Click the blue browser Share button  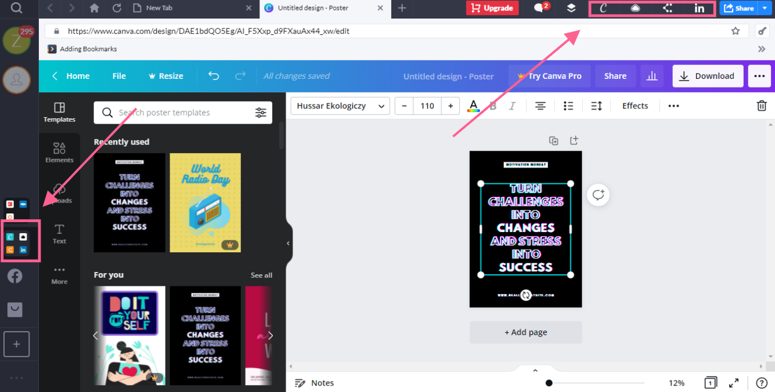tap(738, 8)
